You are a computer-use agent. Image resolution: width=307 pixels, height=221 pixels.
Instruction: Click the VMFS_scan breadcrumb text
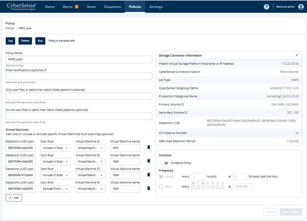point(25,28)
